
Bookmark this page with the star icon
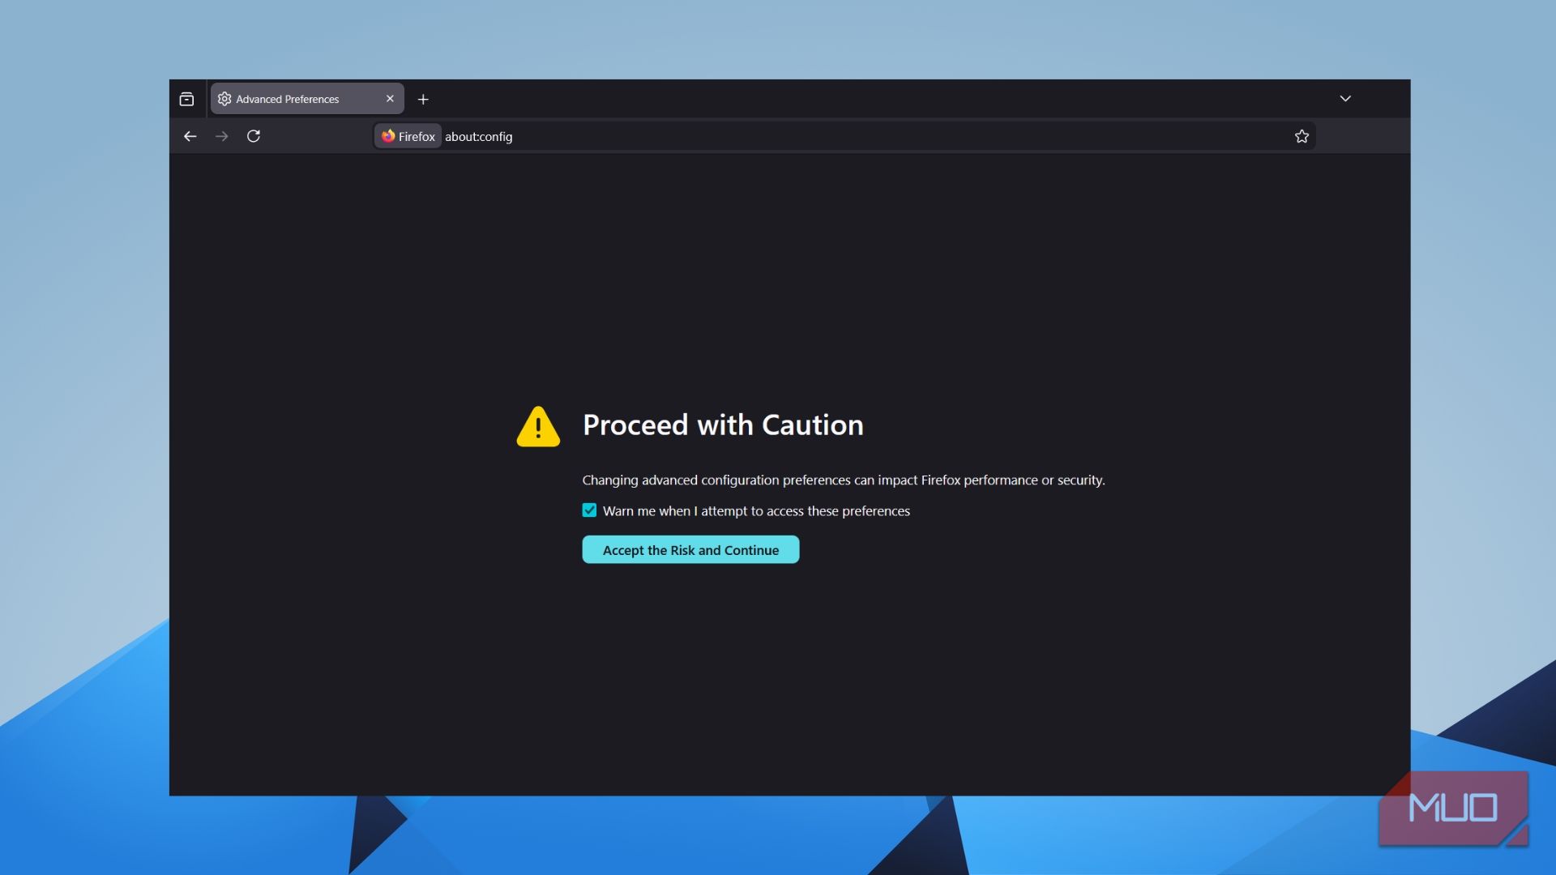pos(1302,136)
